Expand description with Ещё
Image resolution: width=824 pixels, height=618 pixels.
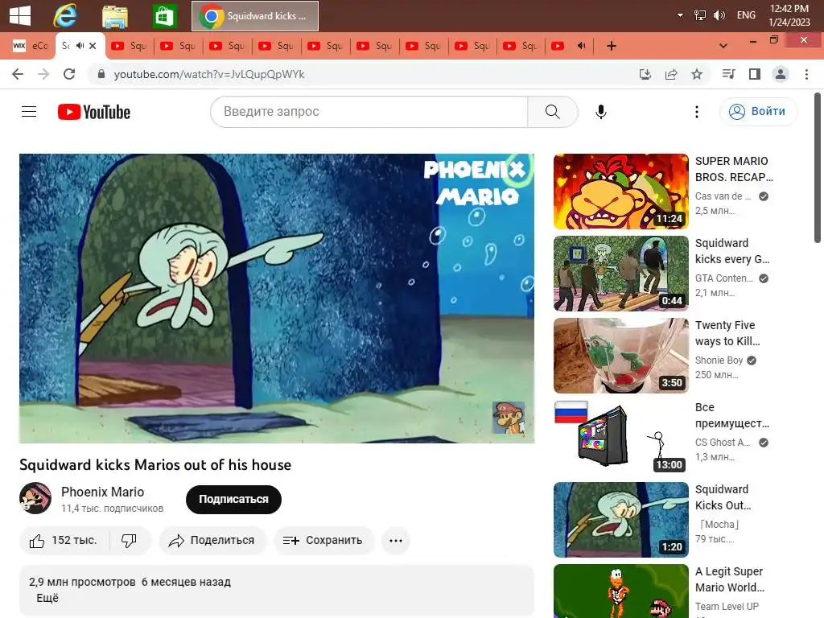47,598
